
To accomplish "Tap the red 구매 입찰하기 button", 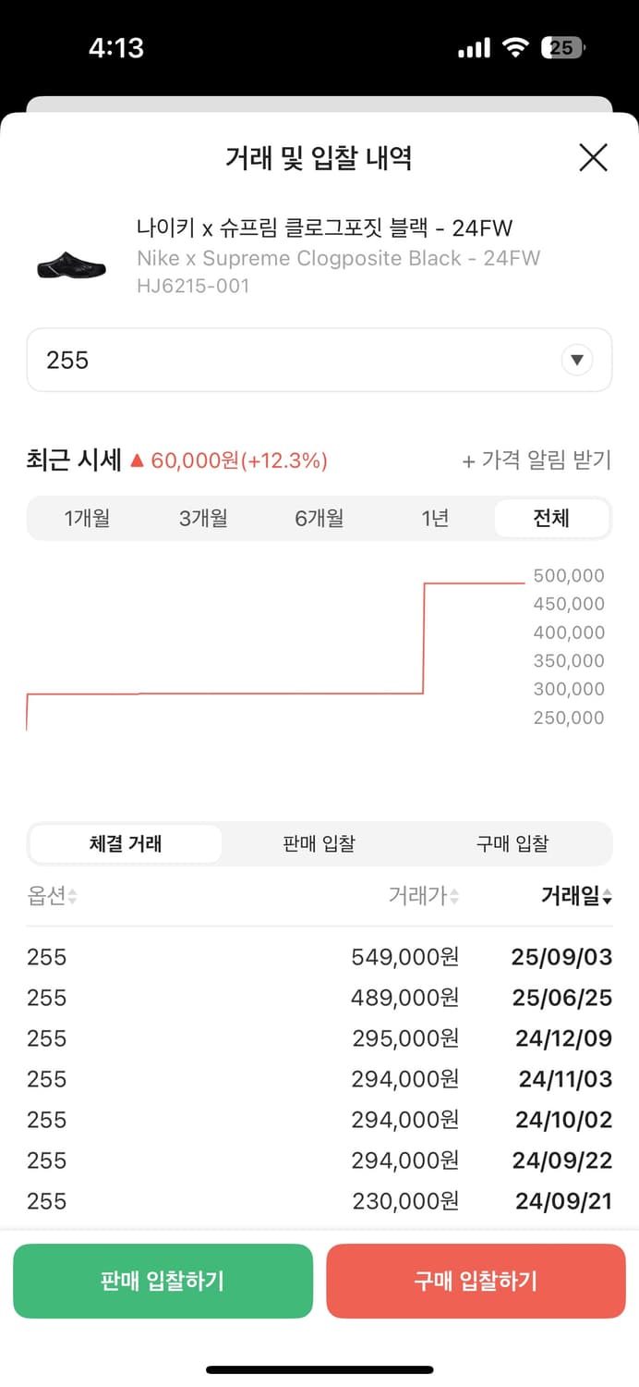I will click(476, 1281).
